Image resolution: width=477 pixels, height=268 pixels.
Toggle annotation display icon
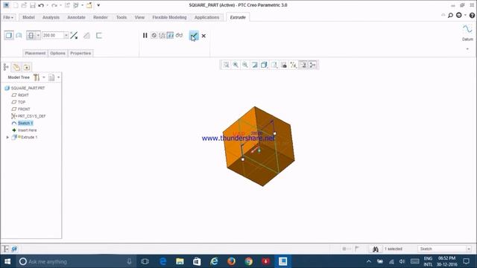pos(303,65)
